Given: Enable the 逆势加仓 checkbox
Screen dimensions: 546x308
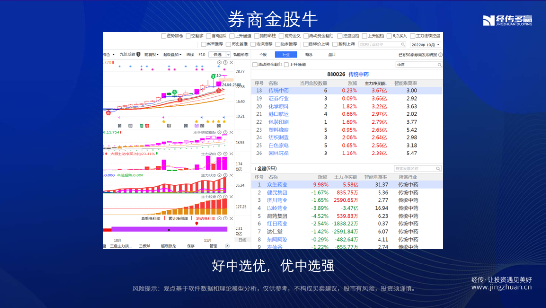Looking at the screenshot, I should (164, 36).
